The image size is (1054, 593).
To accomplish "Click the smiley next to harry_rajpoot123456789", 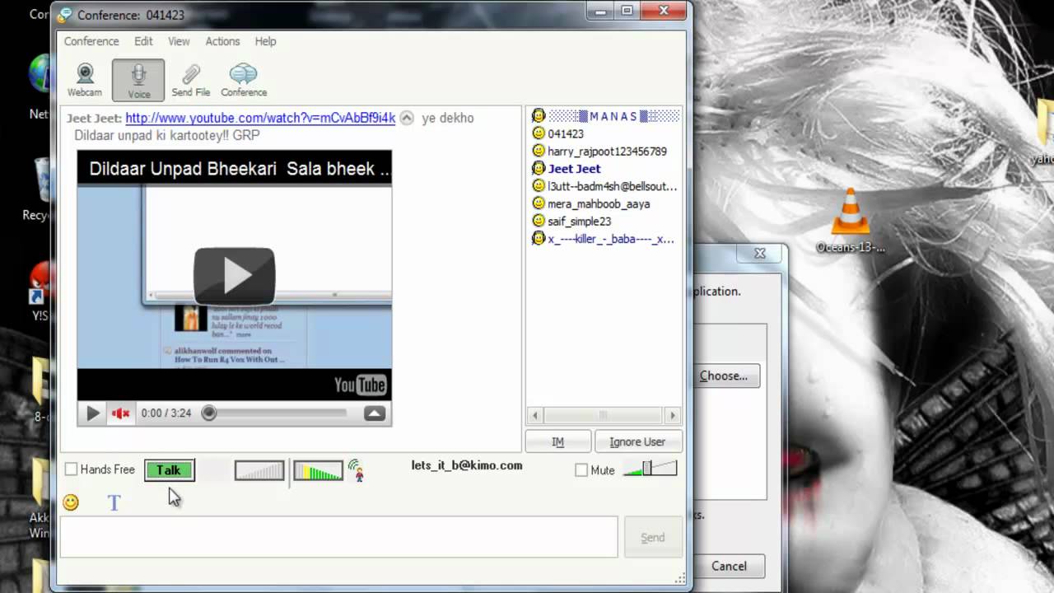I will click(539, 151).
